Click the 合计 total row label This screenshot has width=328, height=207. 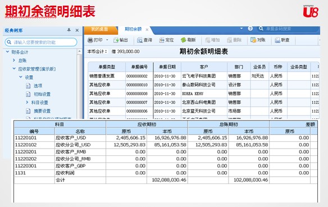(60, 180)
